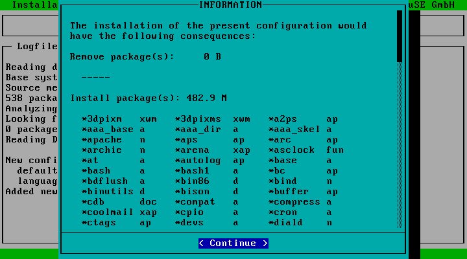This screenshot has height=259, width=467.
Task: Click the INFORMATION dialog title
Action: tap(230, 5)
